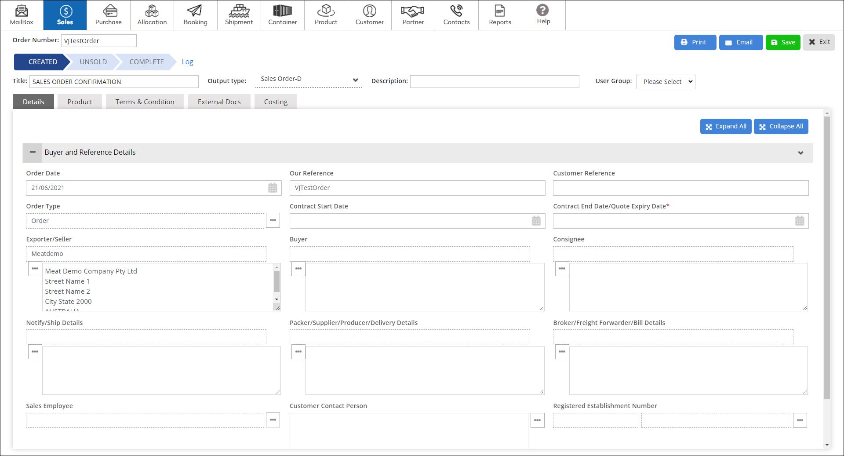Open the Product module in top navigation
This screenshot has width=844, height=456.
tap(326, 15)
